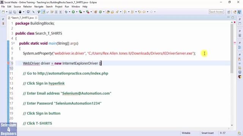Image resolution: width=243 pixels, height=136 pixels.
Task: Click the Save All toolbar icon
Action: point(15,12)
